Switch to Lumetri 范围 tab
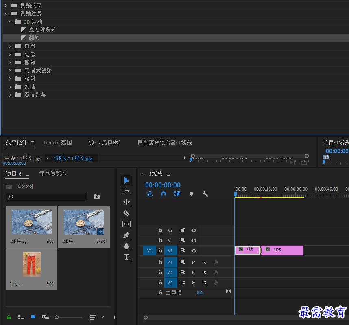This screenshot has width=349, height=325. pos(58,143)
